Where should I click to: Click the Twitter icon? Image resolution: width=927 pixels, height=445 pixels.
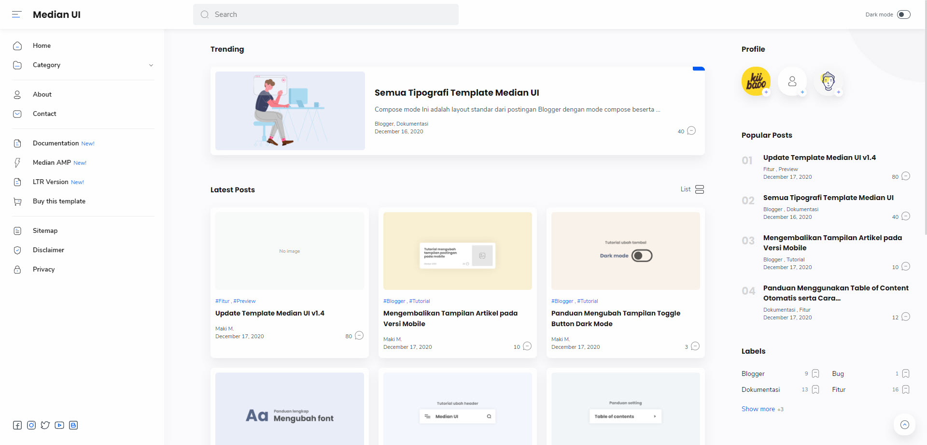45,425
